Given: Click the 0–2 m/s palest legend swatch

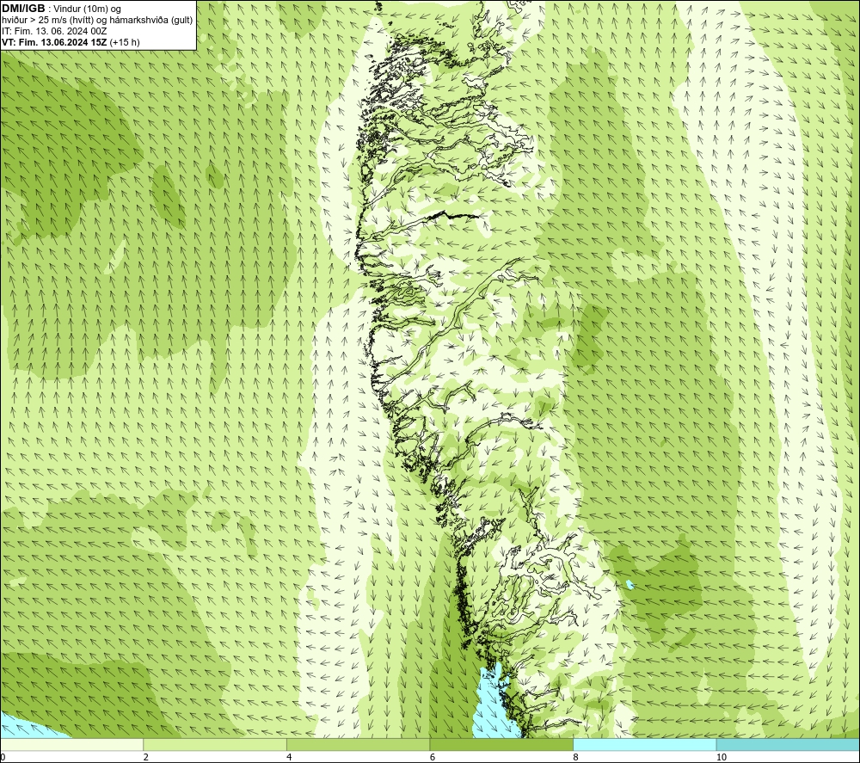Looking at the screenshot, I should pos(71,744).
